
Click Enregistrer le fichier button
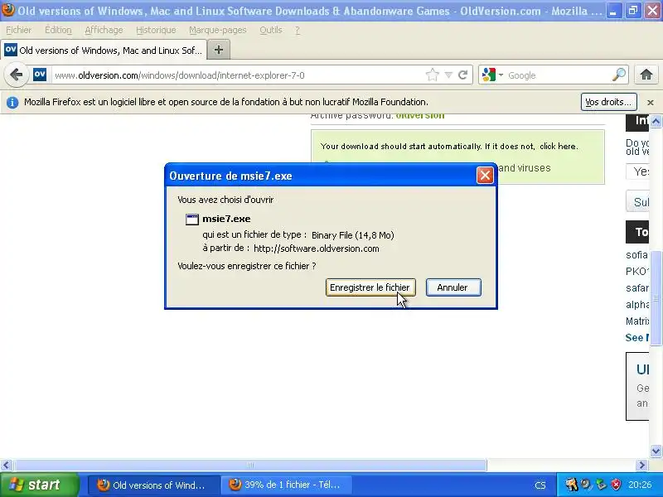[x=370, y=287]
